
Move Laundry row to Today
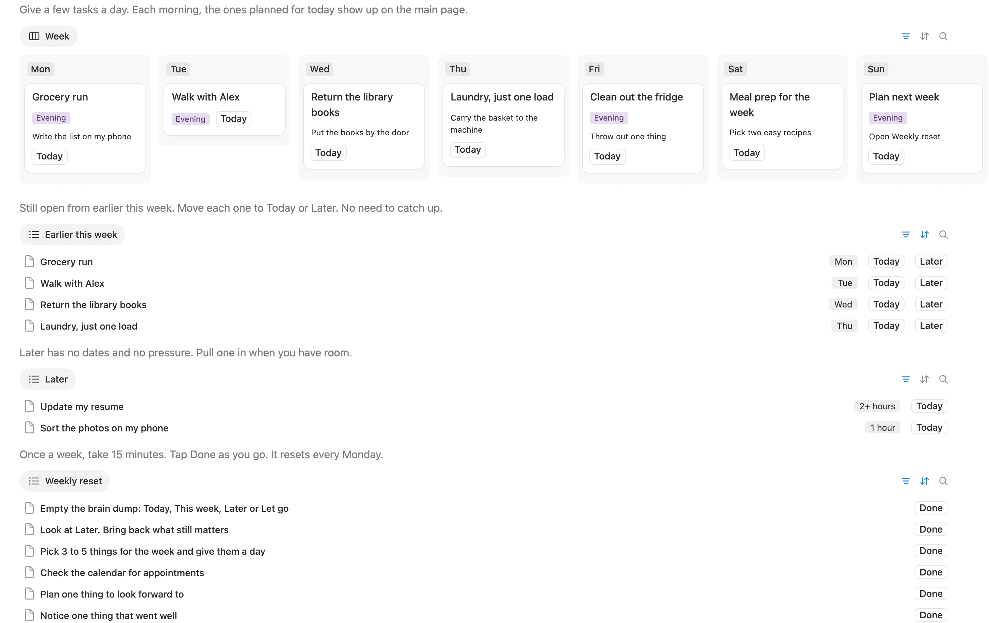click(886, 326)
